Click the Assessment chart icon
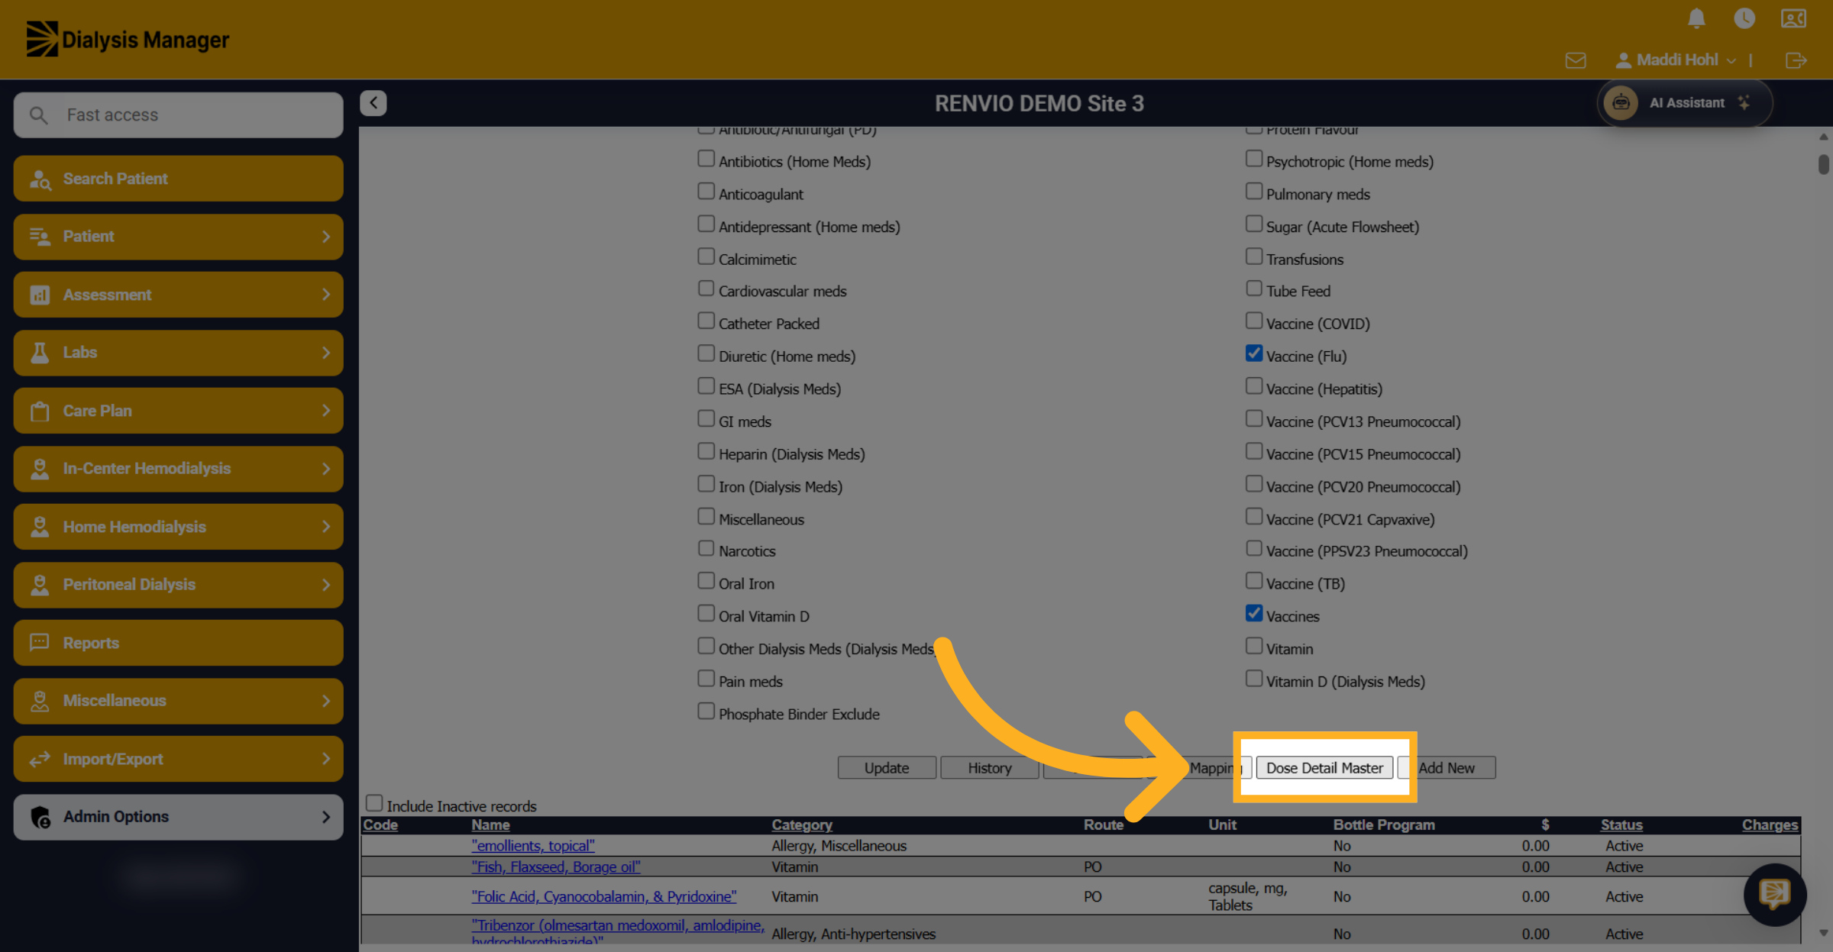1833x952 pixels. tap(40, 295)
